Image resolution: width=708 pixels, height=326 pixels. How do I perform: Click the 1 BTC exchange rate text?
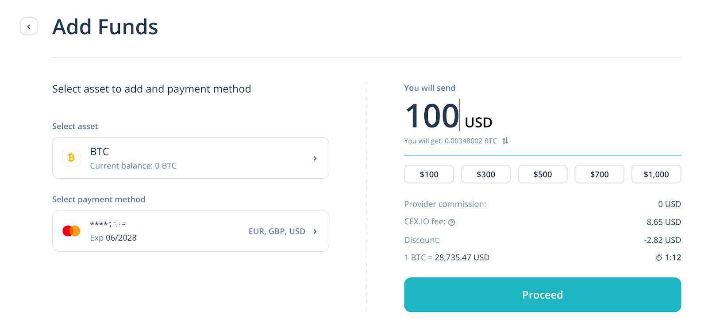pyautogui.click(x=446, y=257)
